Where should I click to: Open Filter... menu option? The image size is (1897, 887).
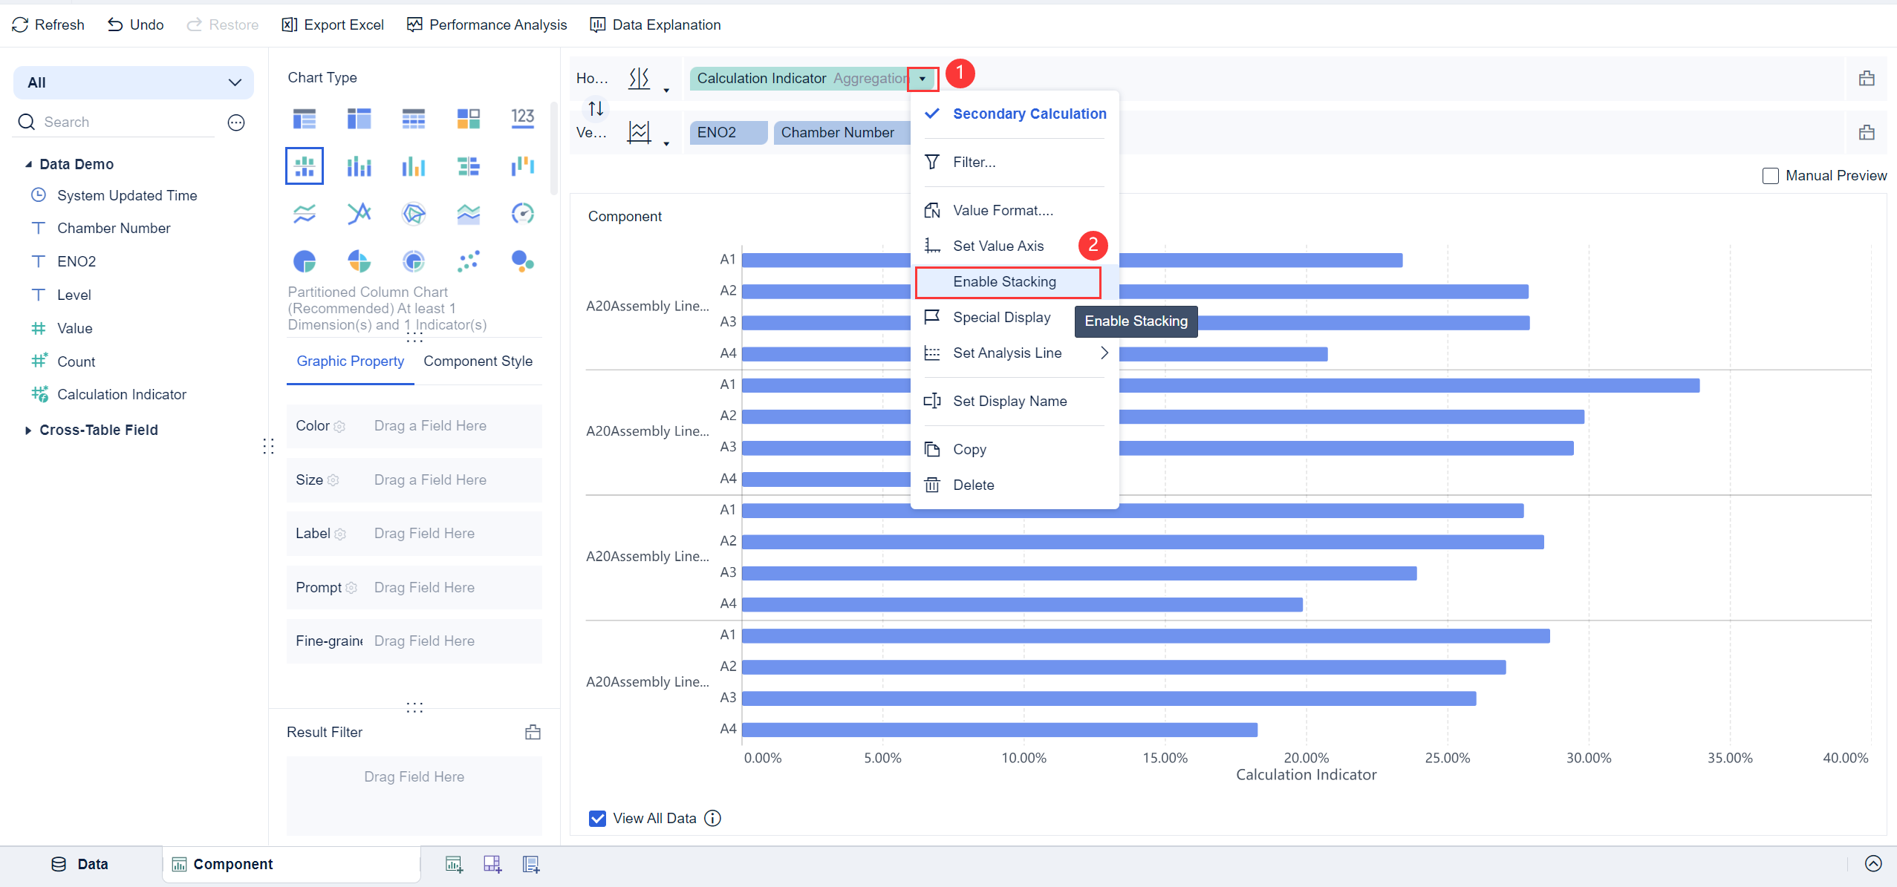pyautogui.click(x=1015, y=162)
